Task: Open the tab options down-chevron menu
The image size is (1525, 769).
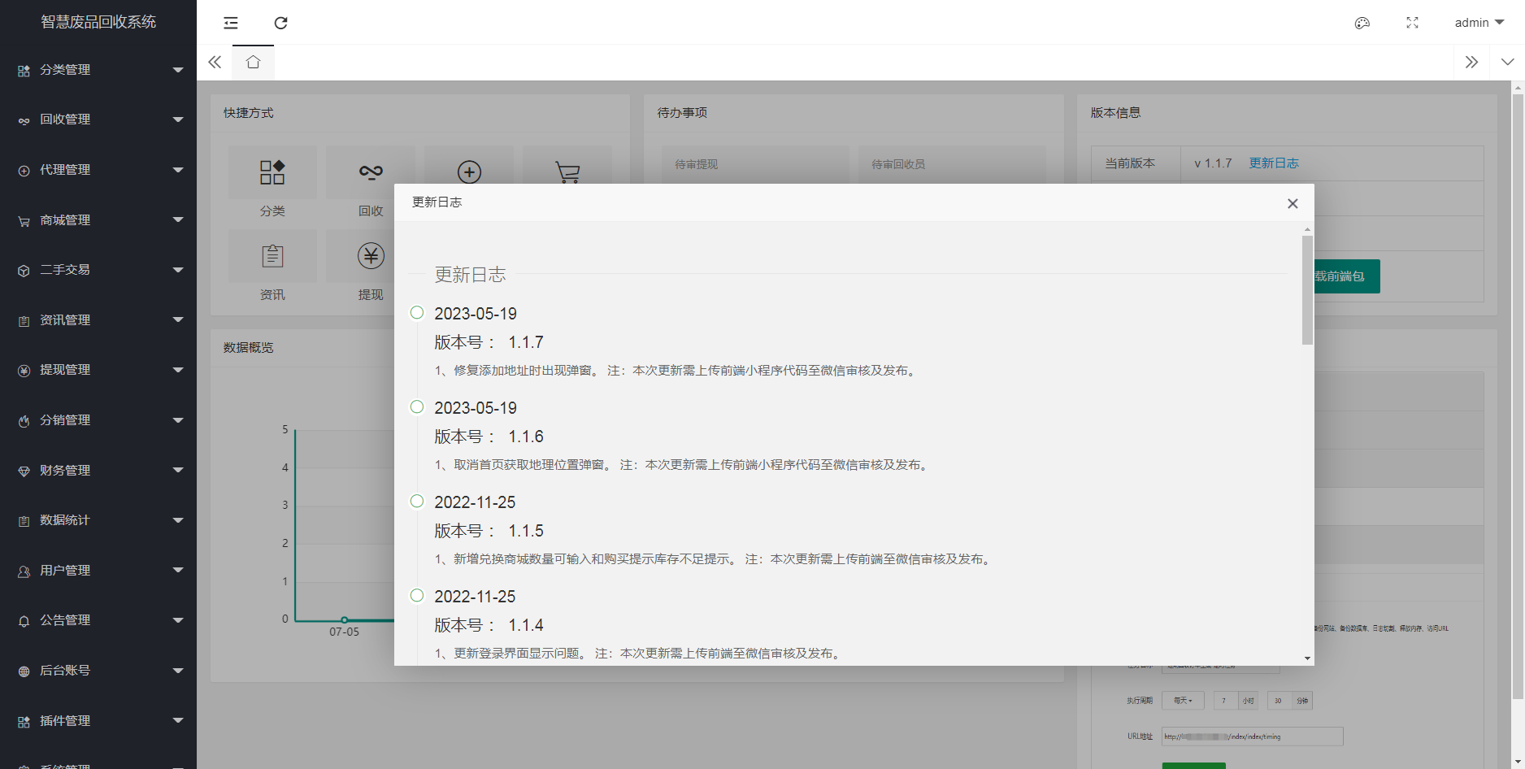Action: coord(1508,62)
